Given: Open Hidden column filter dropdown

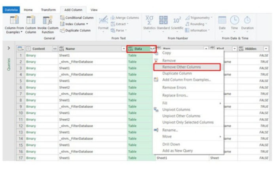Looking at the screenshot, I should [266, 49].
